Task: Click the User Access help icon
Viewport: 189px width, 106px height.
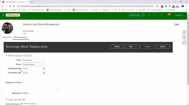Action: (24, 100)
